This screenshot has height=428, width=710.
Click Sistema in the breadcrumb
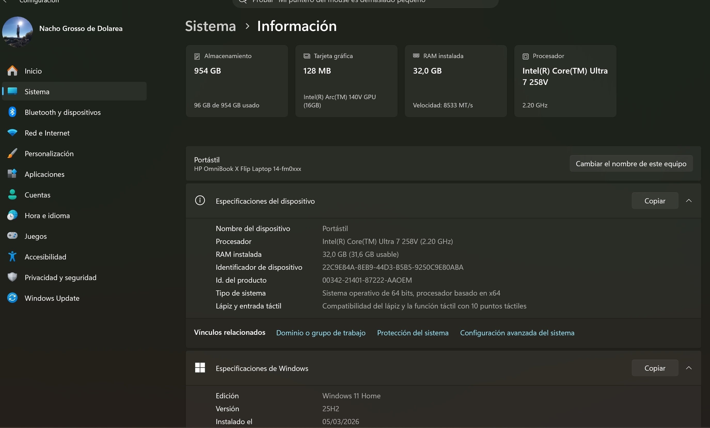pos(210,26)
